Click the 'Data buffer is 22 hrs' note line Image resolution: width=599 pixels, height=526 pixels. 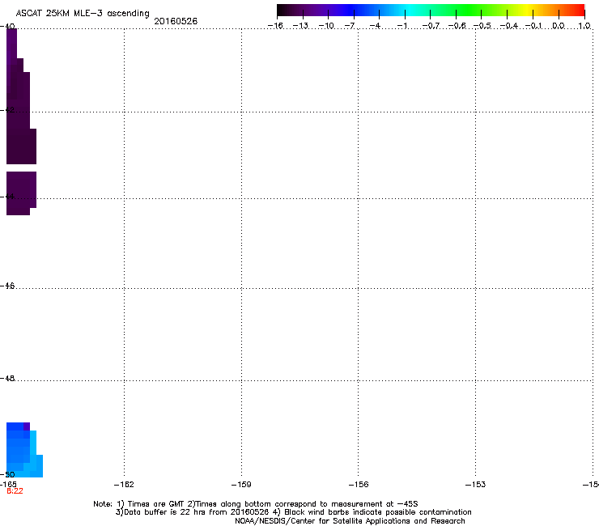coord(293,512)
